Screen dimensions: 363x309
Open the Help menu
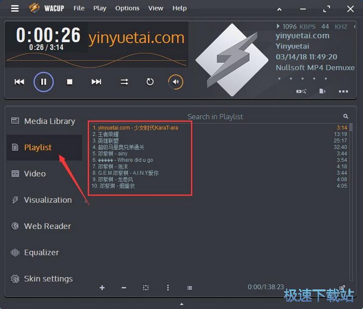coord(179,8)
